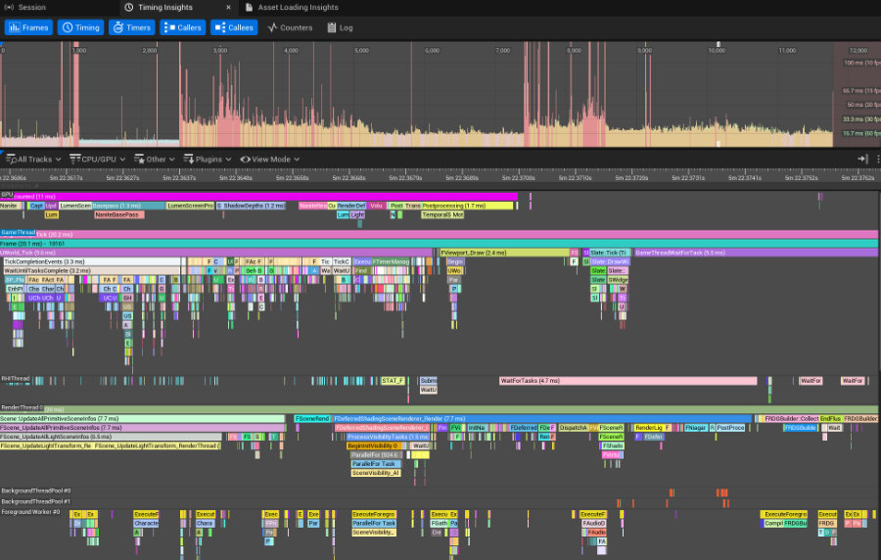This screenshot has width=881, height=560.
Task: Select the GameThreadWaitForTask event
Action: point(756,253)
